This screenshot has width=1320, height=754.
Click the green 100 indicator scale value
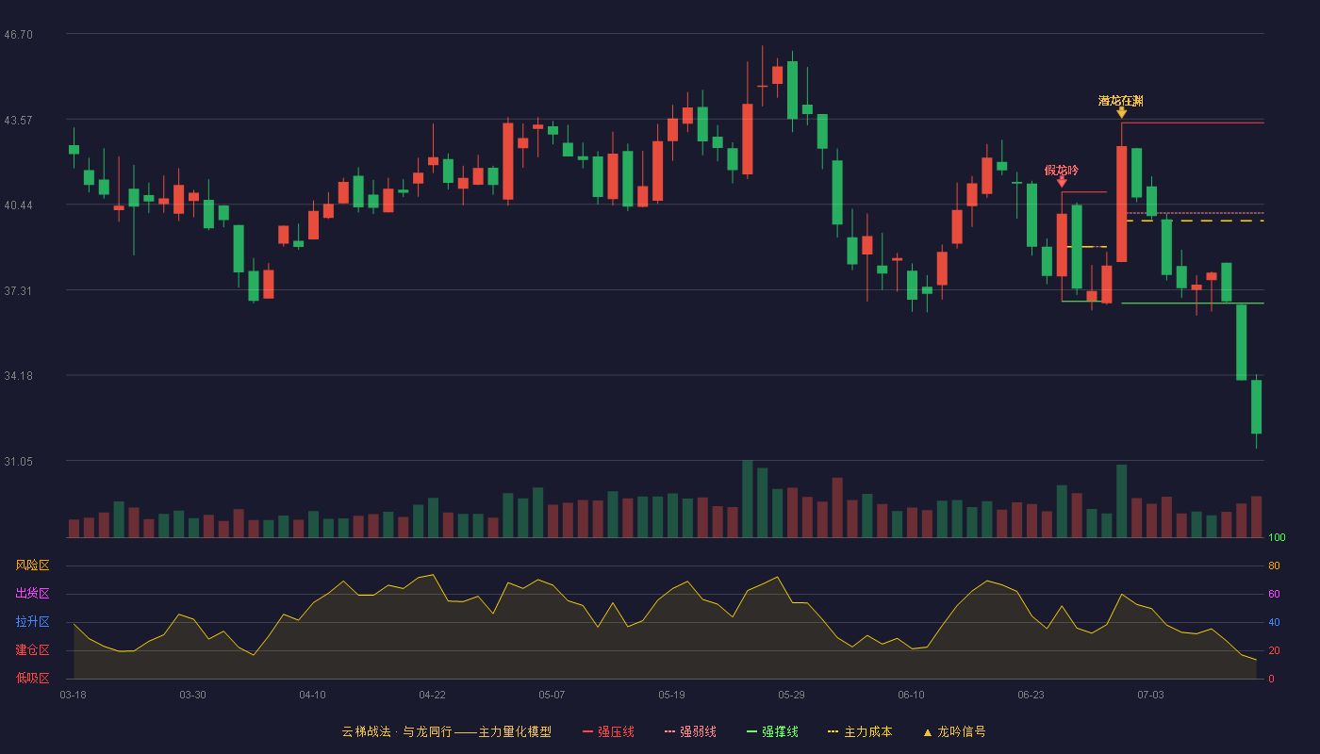(x=1277, y=538)
